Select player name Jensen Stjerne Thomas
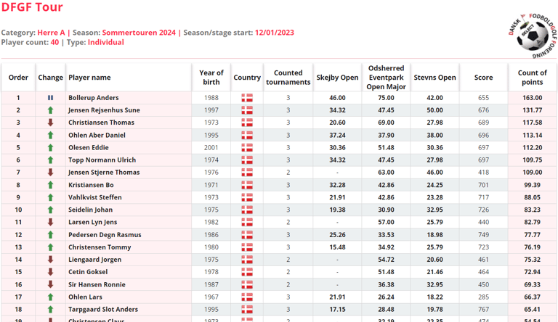 point(104,173)
